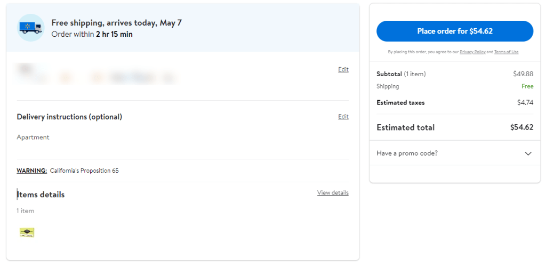This screenshot has width=546, height=267.
Task: Click the $4.74 estimated taxes amount
Action: (x=525, y=102)
